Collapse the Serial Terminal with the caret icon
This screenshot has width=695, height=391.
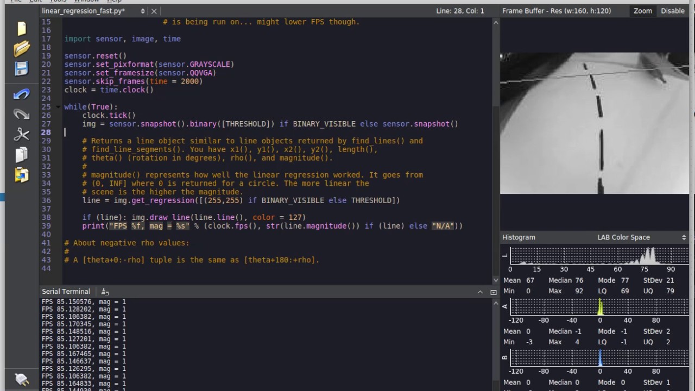[x=480, y=292]
